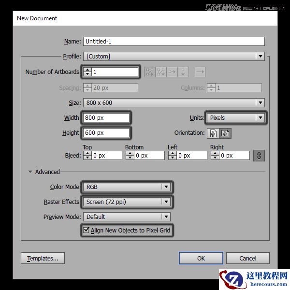Choose Landscape orientation icon
Viewport: 290px width, 290px height.
(x=225, y=133)
